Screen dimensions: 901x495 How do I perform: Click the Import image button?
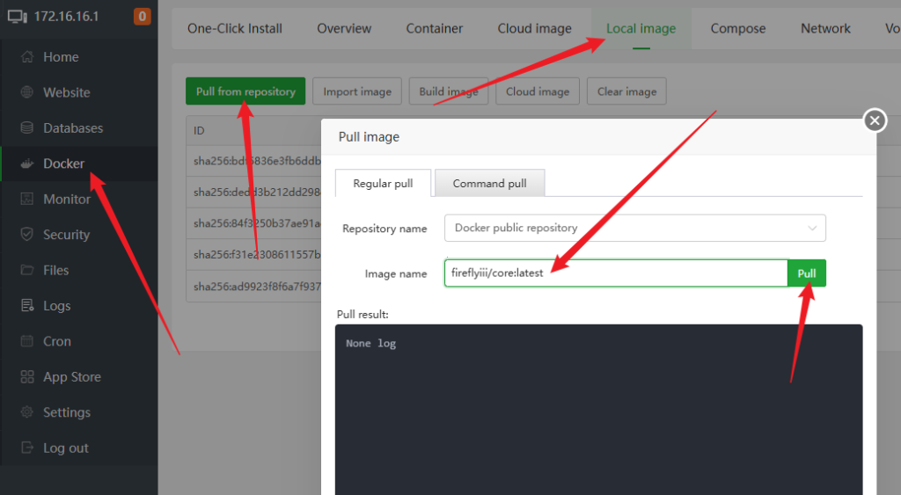point(357,91)
